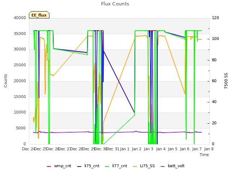
Task: Click the Dec 24 x-axis date label
Action: click(29, 149)
